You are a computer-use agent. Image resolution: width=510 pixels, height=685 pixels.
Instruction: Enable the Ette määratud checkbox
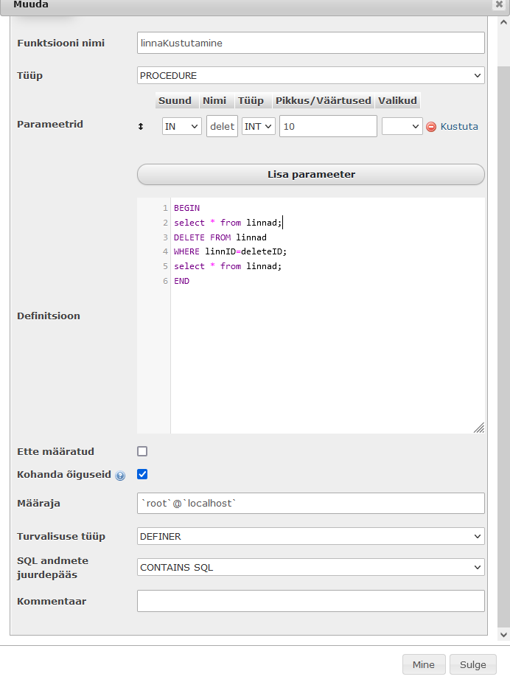tap(142, 451)
